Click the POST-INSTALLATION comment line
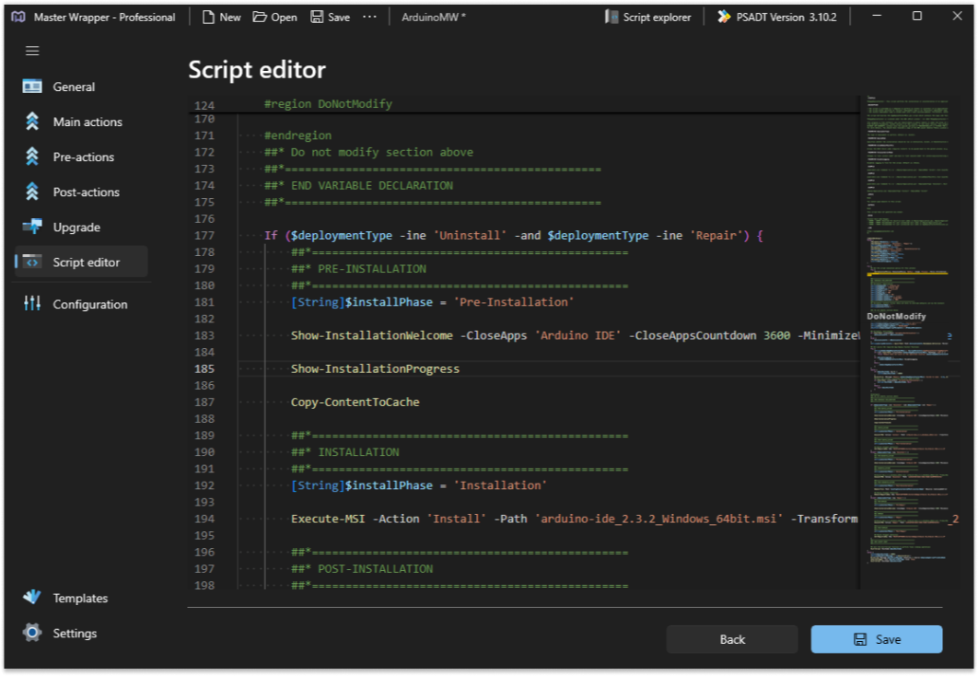978x676 pixels. (362, 569)
